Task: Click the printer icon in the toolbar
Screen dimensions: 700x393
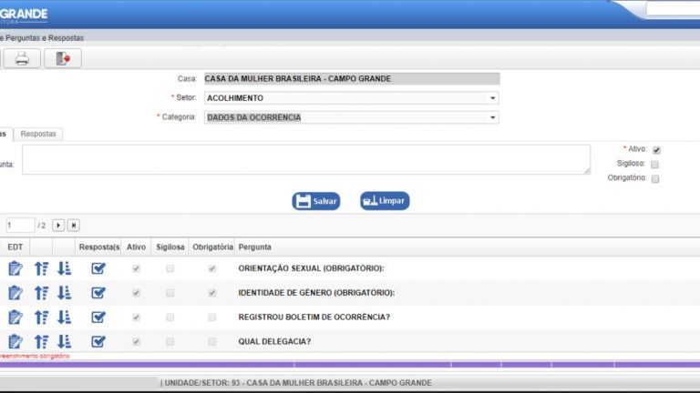Action: [x=23, y=59]
